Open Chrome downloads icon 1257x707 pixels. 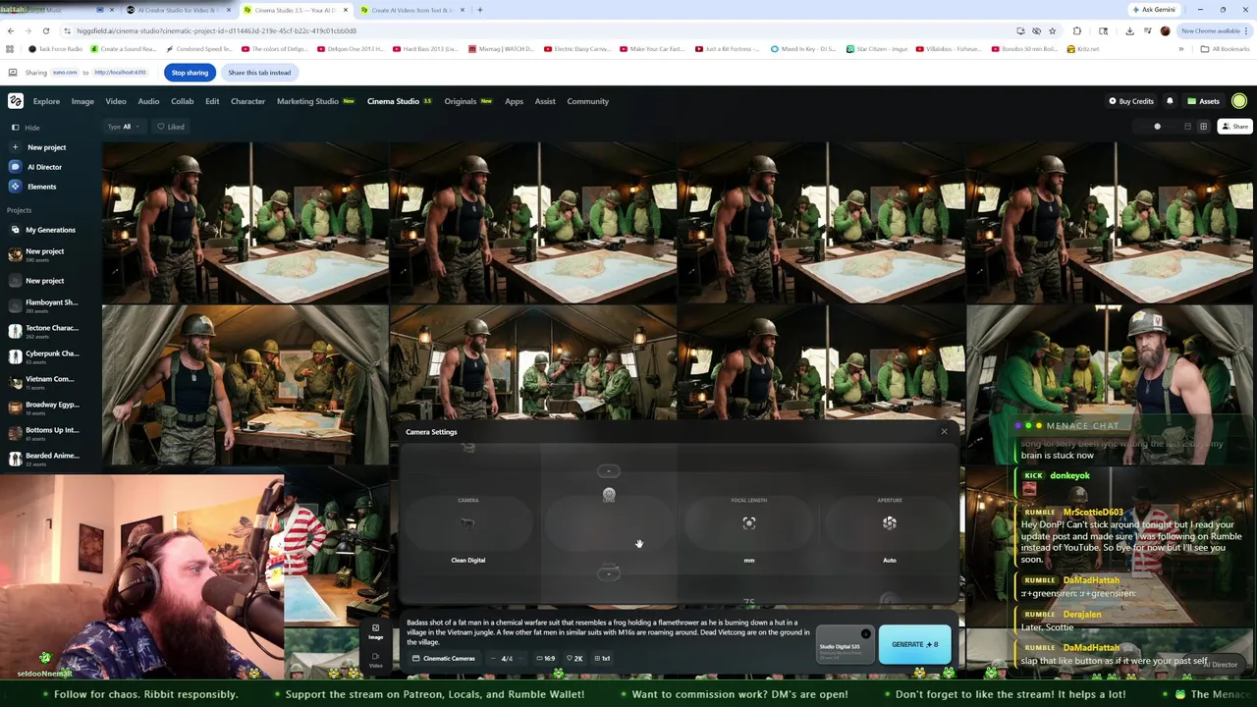1129,30
